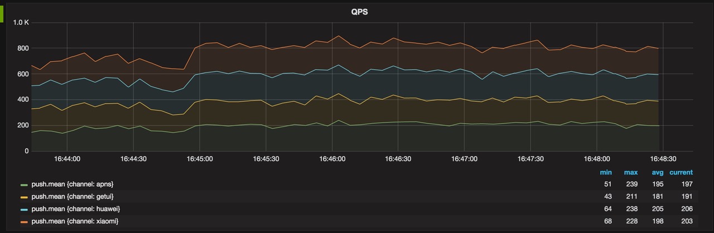Click the 16:46:00 time axis label

pyautogui.click(x=332, y=159)
